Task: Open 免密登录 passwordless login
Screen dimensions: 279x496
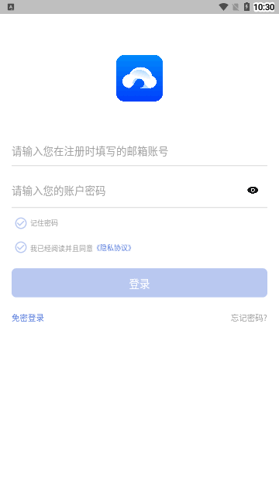Action: [x=28, y=318]
